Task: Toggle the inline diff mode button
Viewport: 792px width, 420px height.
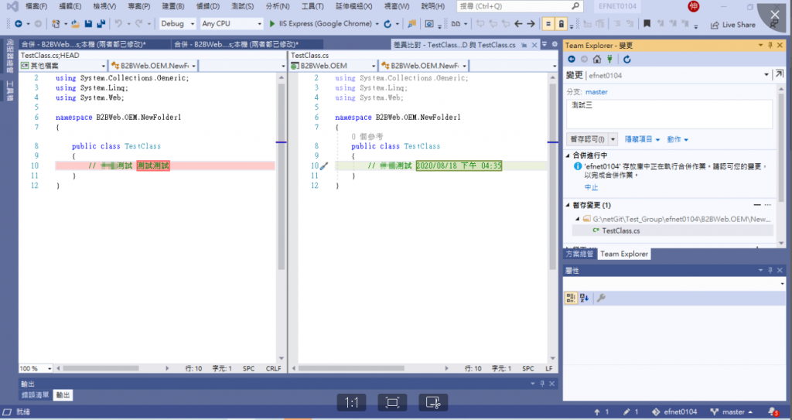Action: coord(548,24)
